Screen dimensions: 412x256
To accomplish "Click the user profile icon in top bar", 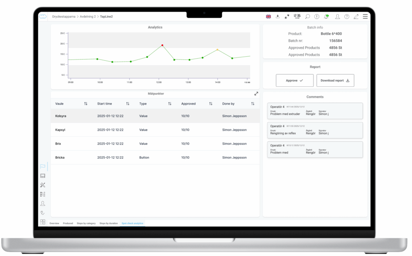I will tap(338, 16).
